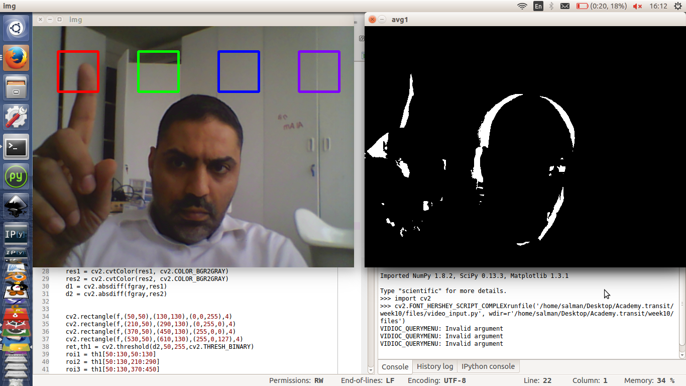Switch to the Console tab
Screen dimensions: 686x386
(395, 366)
